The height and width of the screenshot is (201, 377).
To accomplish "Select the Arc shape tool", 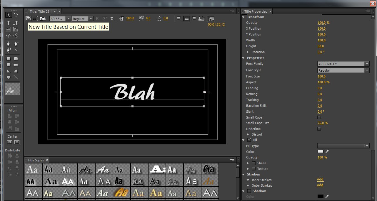I will click(x=16, y=71).
